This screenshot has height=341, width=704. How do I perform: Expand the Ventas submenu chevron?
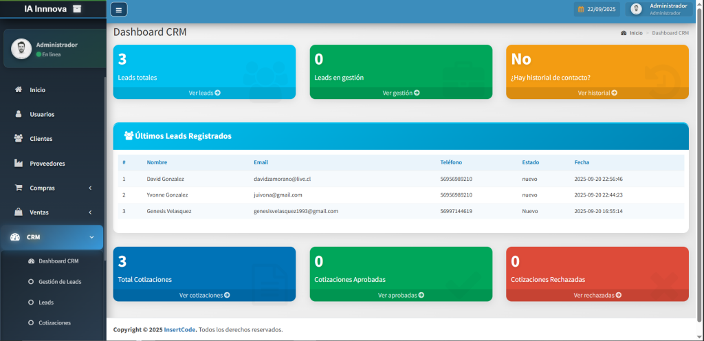[91, 212]
